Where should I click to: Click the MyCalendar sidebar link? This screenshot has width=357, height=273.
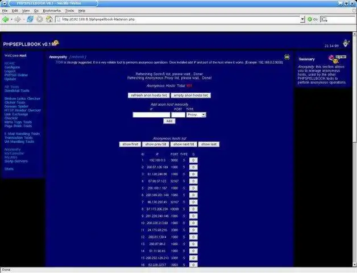click(x=14, y=153)
